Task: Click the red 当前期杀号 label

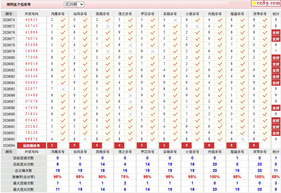Action: click(x=31, y=146)
